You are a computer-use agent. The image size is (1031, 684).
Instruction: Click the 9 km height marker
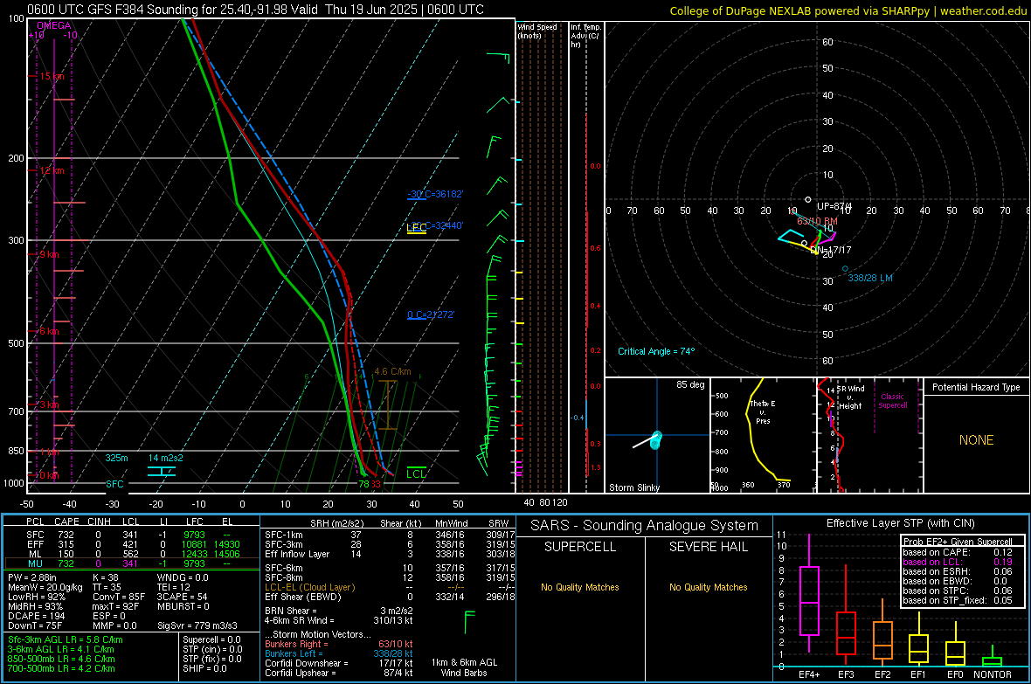click(x=49, y=254)
